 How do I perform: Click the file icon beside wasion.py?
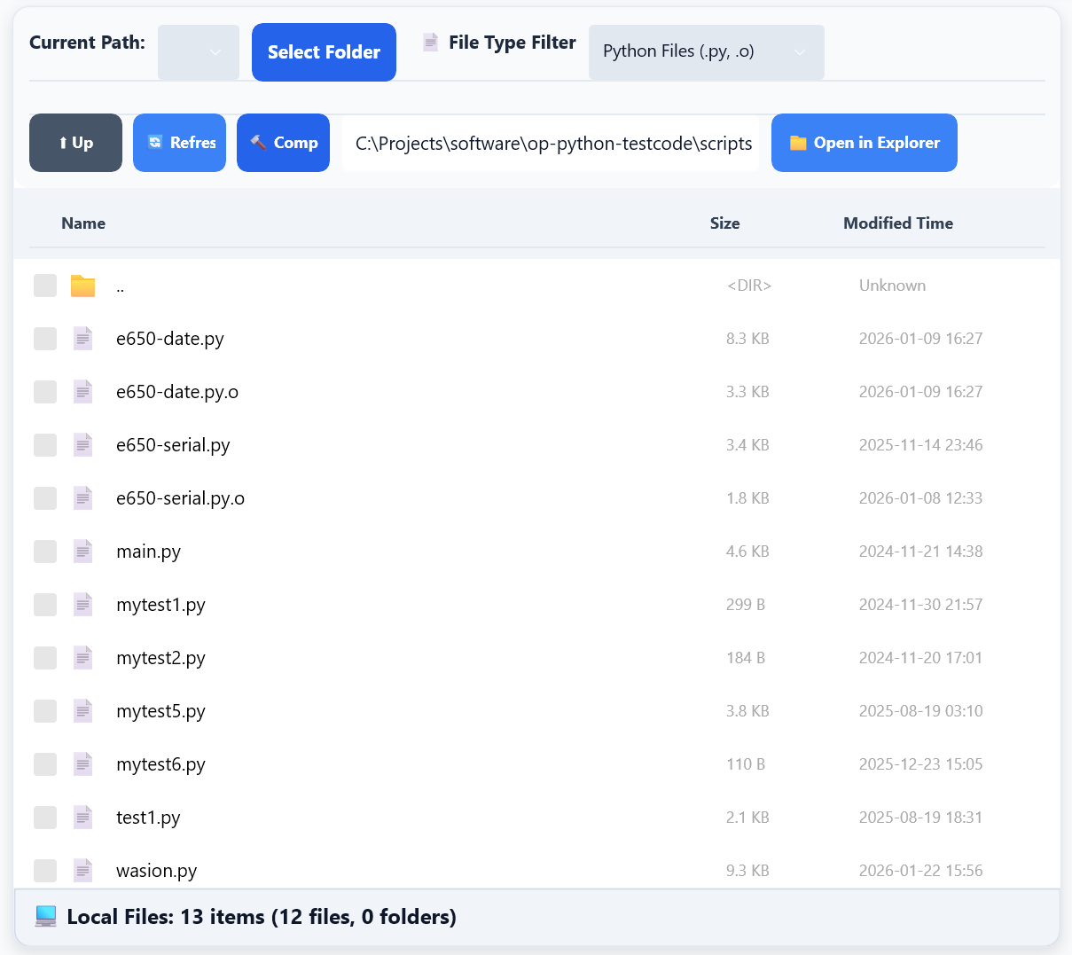coord(82,870)
